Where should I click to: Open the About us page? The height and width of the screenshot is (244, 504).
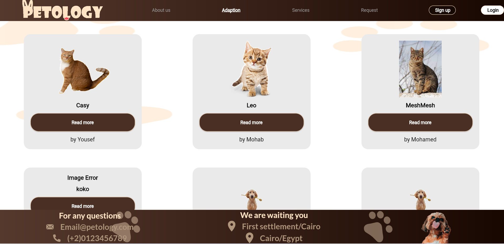point(161,10)
